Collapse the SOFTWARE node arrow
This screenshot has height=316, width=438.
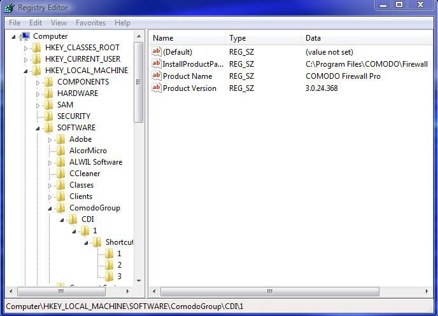pyautogui.click(x=38, y=128)
